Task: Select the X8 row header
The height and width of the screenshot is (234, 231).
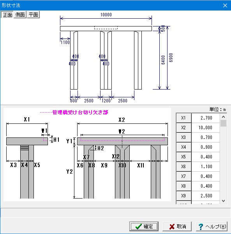Action: pos(183,186)
